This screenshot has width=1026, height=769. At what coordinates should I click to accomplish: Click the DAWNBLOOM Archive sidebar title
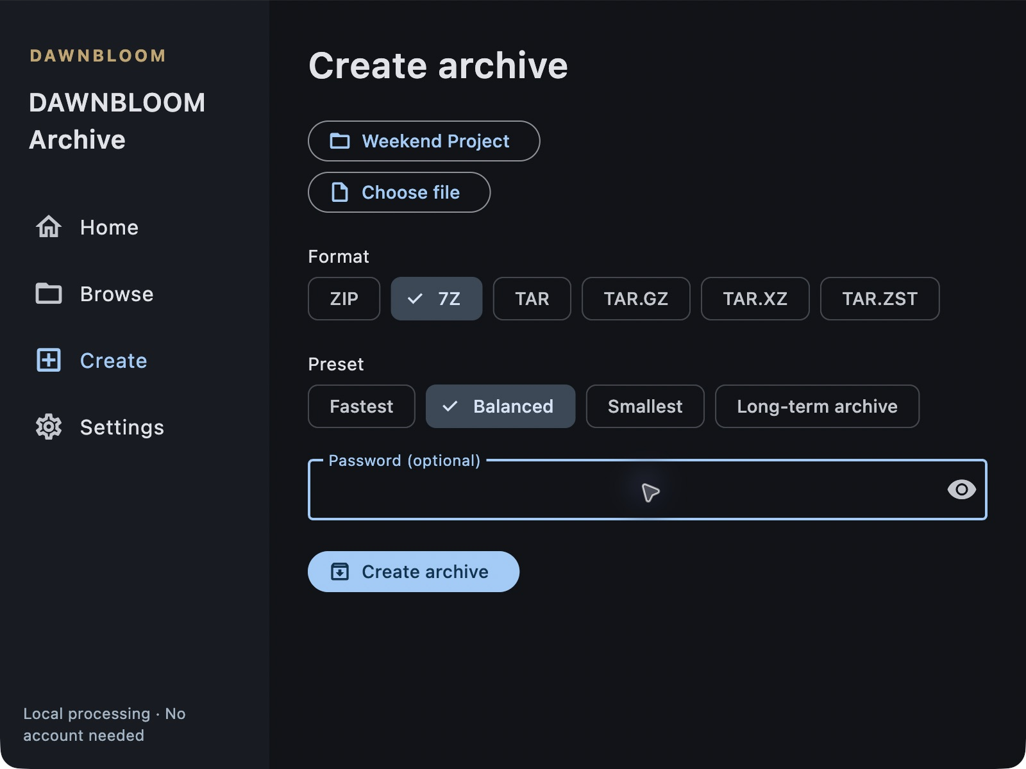point(117,121)
